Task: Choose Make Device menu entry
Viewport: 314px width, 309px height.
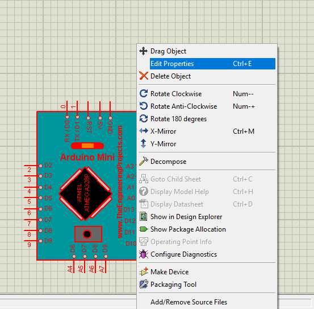Action: point(207,272)
